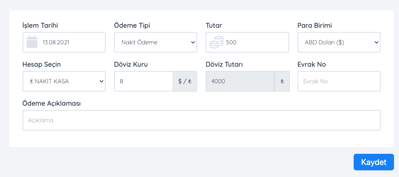
Task: Open the Hesap Seçin dropdown NAKİT KASA
Action: click(64, 81)
